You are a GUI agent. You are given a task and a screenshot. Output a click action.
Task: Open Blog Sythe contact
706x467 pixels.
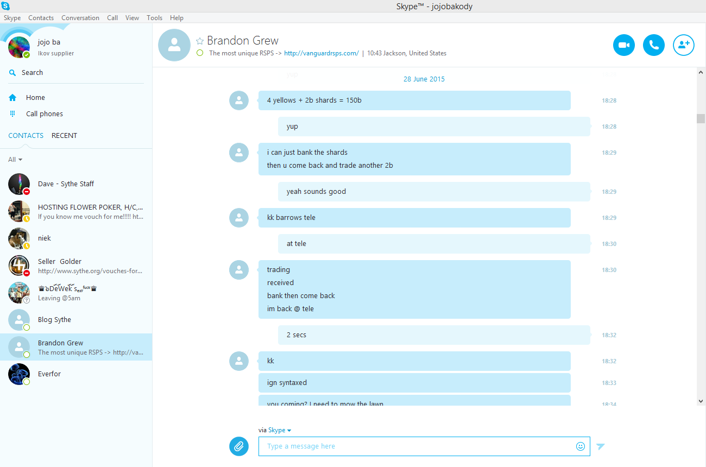tap(76, 320)
